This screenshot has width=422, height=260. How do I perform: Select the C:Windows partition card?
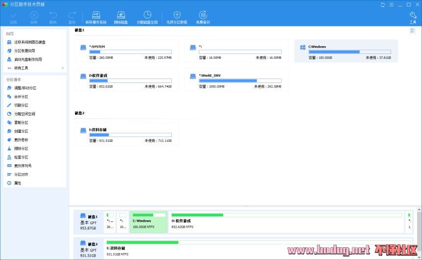click(x=346, y=51)
